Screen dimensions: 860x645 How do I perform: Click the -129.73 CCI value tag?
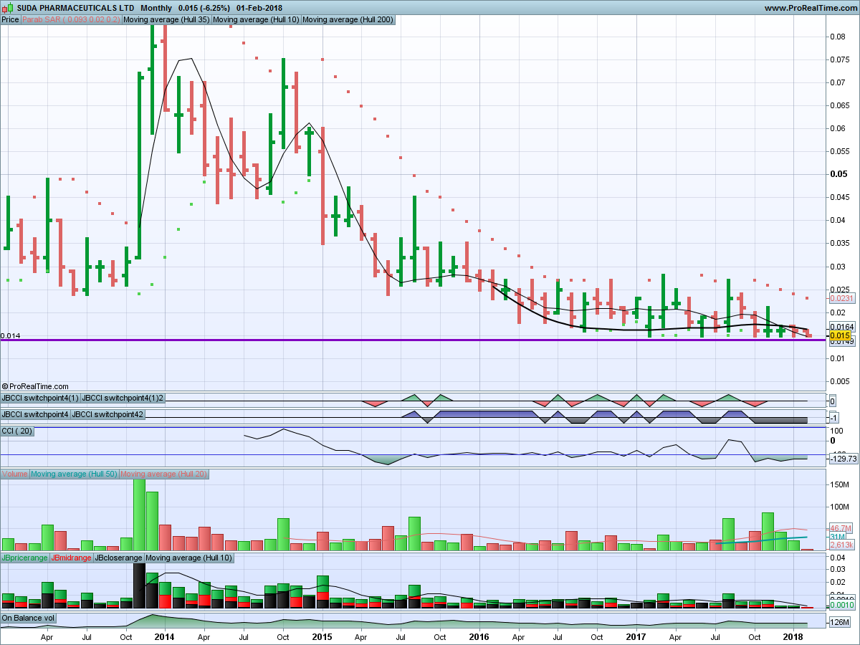[x=843, y=459]
